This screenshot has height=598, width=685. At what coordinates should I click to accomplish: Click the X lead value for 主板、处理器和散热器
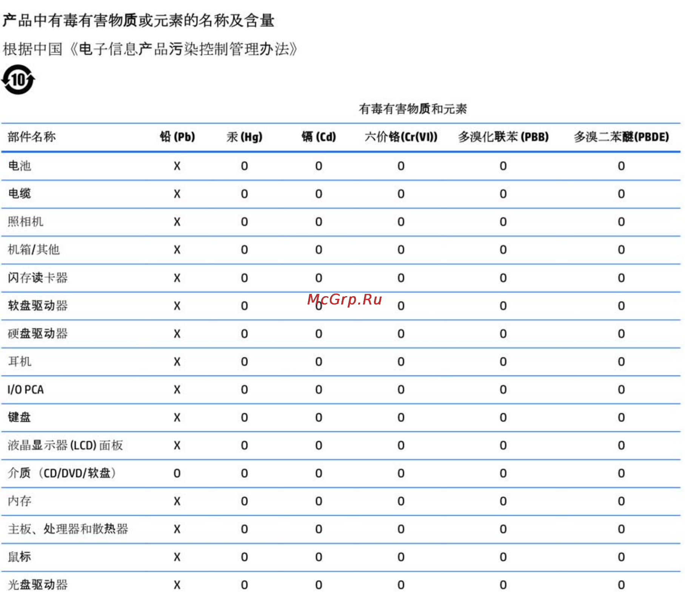177,529
